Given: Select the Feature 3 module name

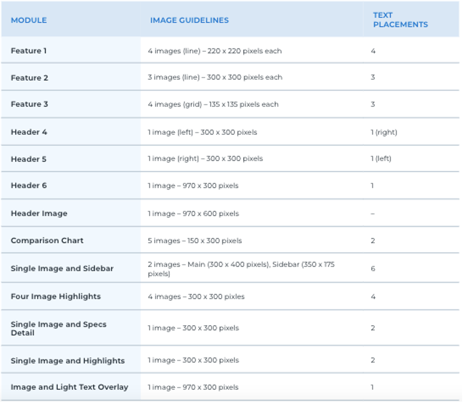Looking at the screenshot, I should (29, 104).
